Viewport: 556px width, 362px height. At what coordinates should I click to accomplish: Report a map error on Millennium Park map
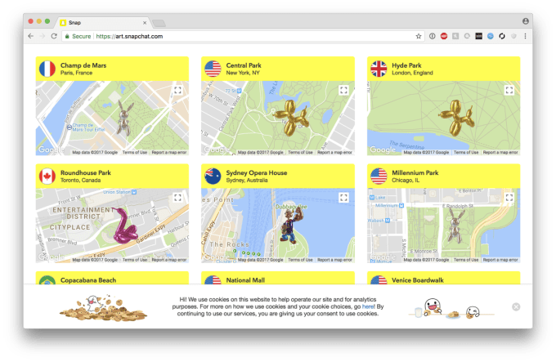500,260
